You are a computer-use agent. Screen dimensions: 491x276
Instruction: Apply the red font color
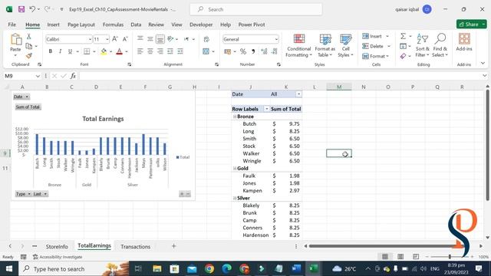(120, 51)
